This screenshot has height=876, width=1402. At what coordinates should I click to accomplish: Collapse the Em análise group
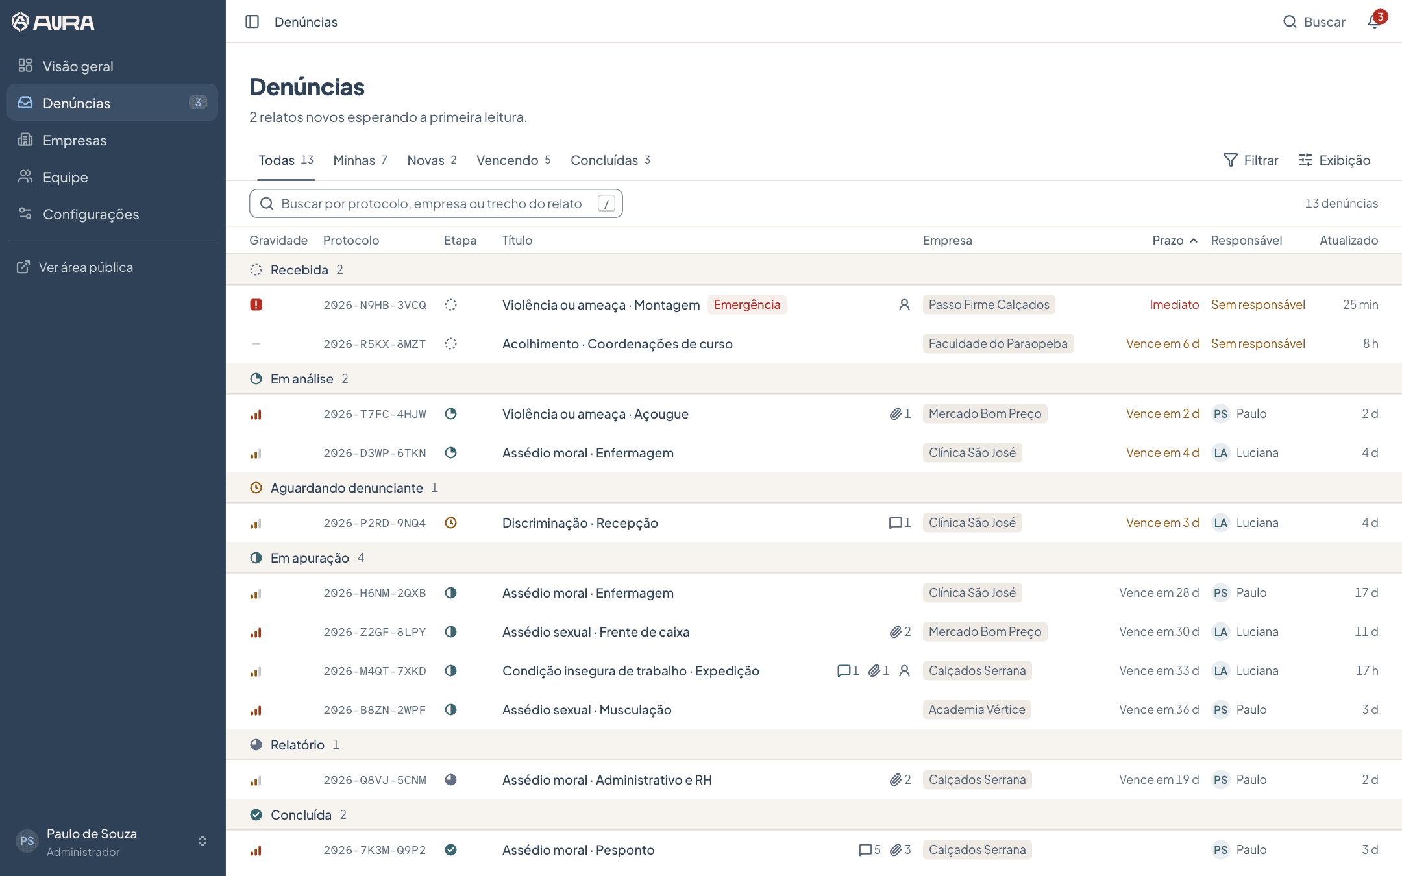(x=814, y=378)
